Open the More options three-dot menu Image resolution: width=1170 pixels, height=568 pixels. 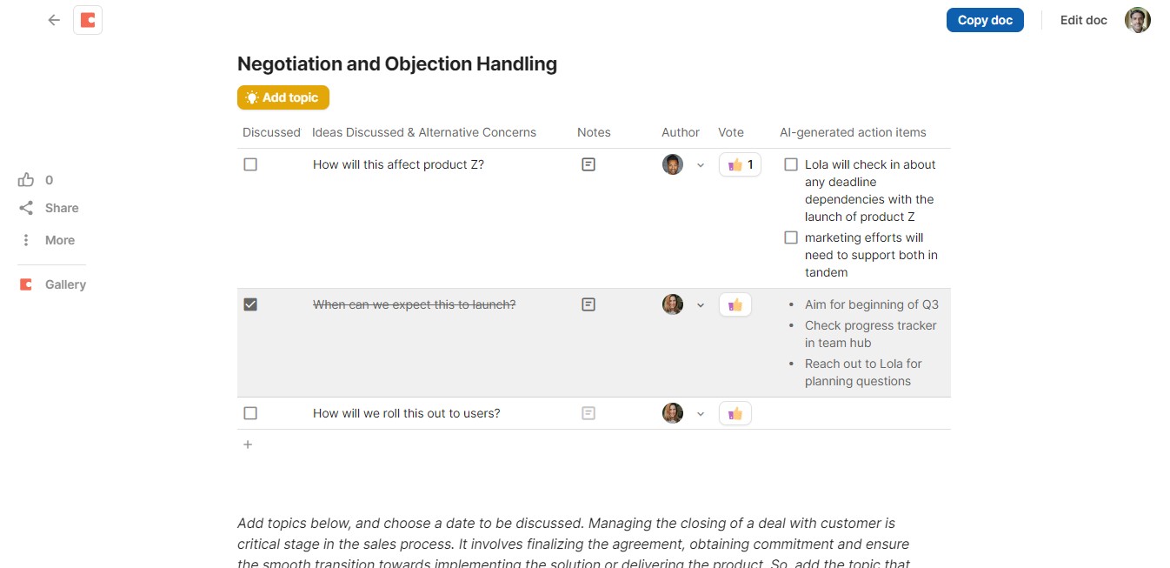pyautogui.click(x=26, y=240)
